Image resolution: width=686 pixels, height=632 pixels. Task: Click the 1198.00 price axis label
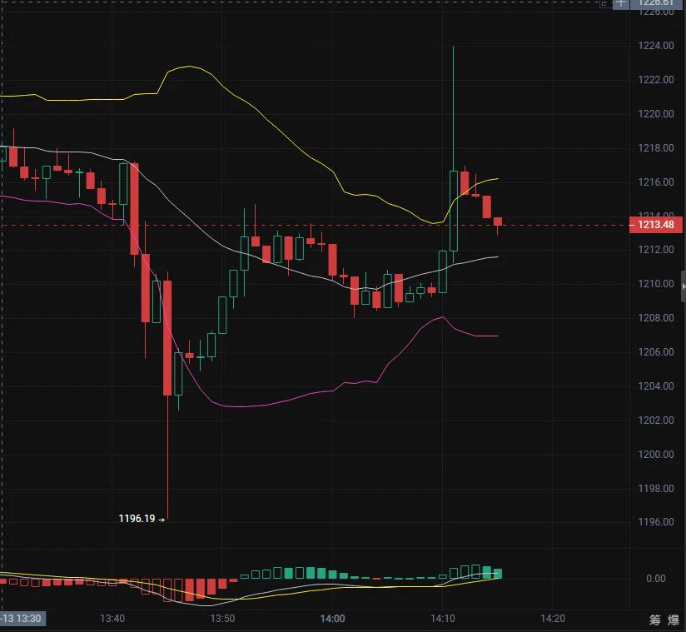click(656, 489)
